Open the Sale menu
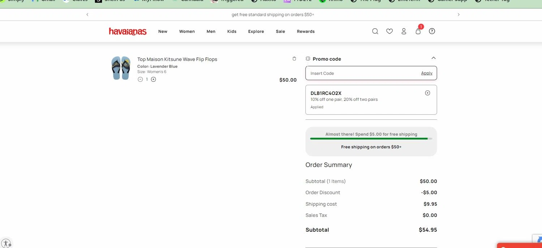The width and height of the screenshot is (542, 248). pos(280,31)
